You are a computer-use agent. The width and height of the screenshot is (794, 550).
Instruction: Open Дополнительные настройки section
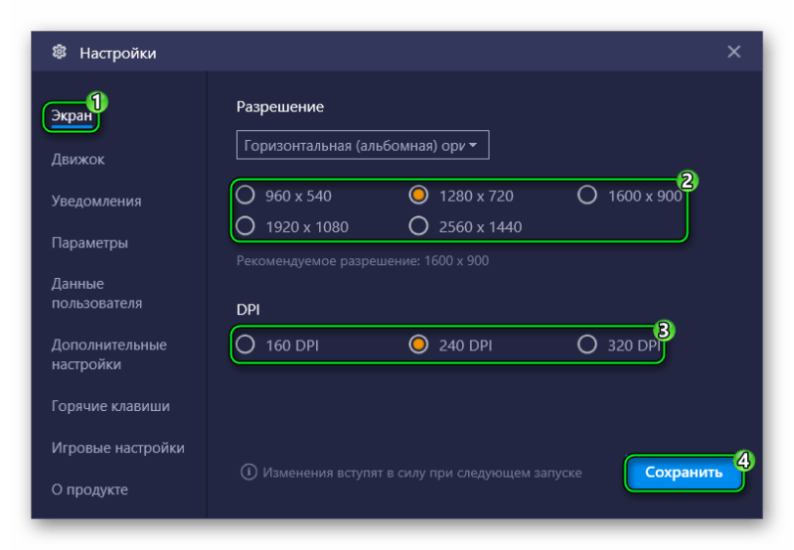[x=109, y=354]
